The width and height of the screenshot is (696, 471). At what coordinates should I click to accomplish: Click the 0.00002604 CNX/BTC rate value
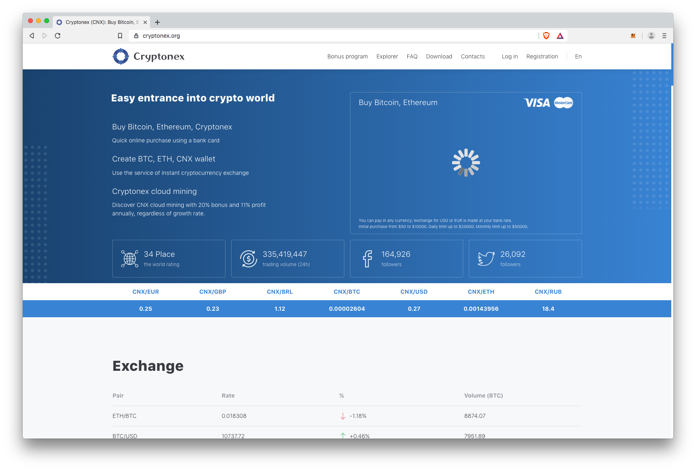347,309
